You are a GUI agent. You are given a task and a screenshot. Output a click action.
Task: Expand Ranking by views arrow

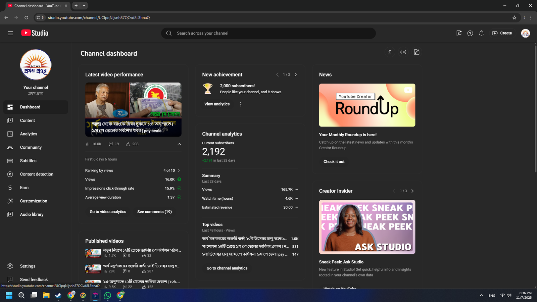[x=179, y=170]
